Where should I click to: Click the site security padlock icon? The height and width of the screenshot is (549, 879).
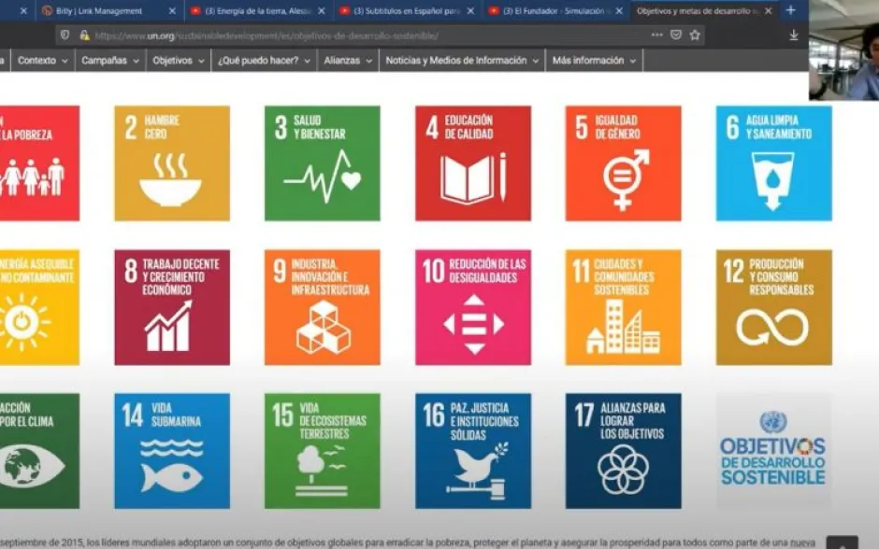(x=84, y=35)
